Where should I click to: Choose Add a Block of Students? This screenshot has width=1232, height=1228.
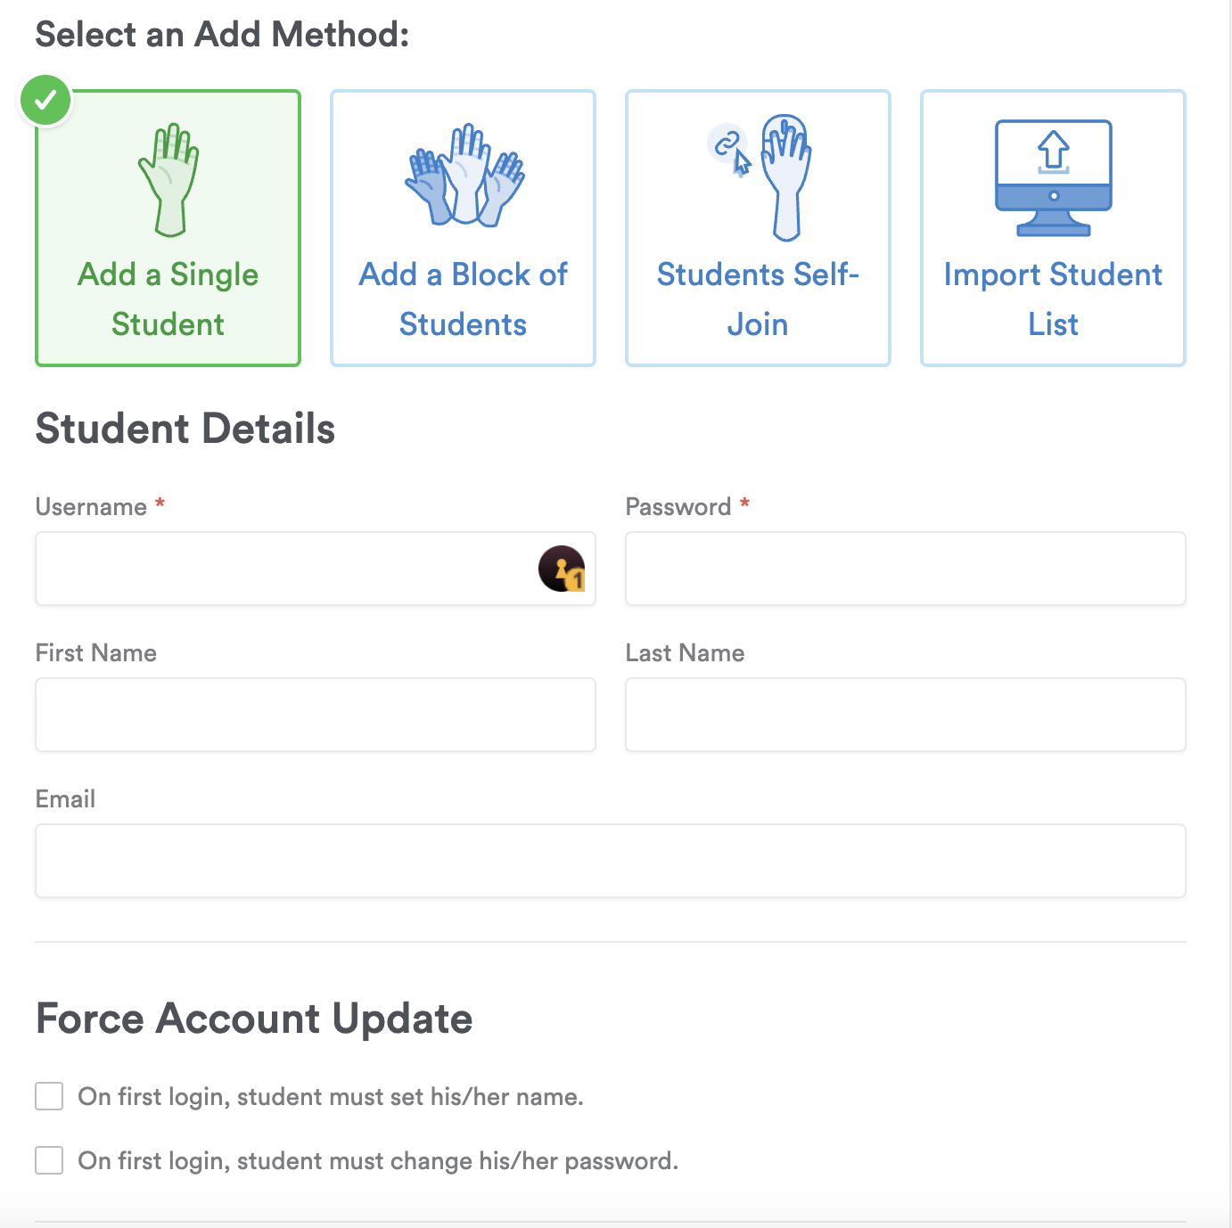click(x=463, y=299)
